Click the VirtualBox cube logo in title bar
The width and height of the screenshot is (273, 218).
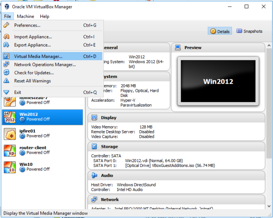7,7
